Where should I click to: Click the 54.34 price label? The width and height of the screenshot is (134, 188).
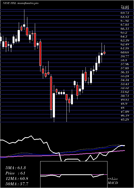point(125,80)
